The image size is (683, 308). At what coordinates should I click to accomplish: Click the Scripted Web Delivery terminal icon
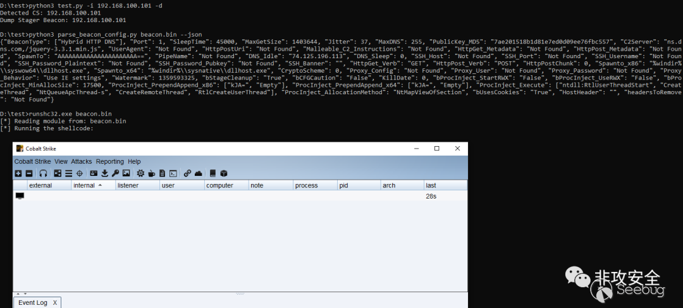173,173
